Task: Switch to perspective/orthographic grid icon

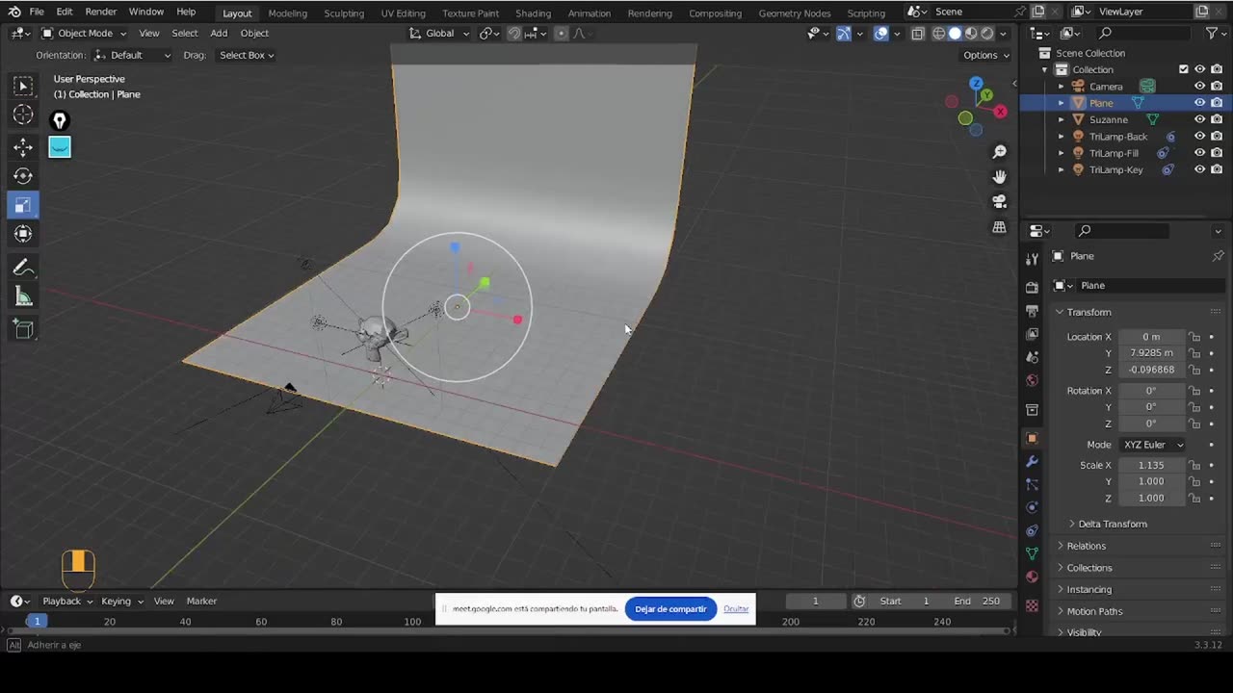Action: coord(999,228)
